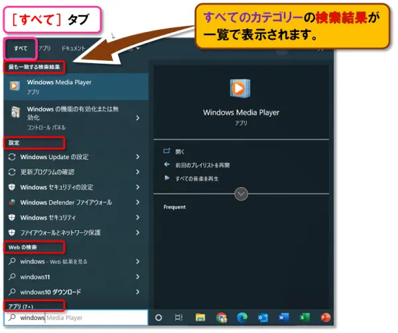Screen dimensions: 398x333
Task: Expand chevron next to Windows セキュリティの設定
Action: (137, 187)
